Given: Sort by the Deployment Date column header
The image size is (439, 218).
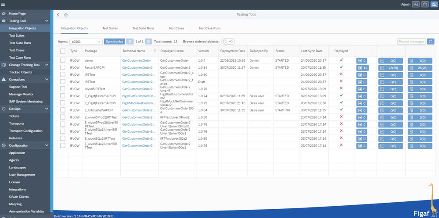Looking at the screenshot, I should click(233, 51).
